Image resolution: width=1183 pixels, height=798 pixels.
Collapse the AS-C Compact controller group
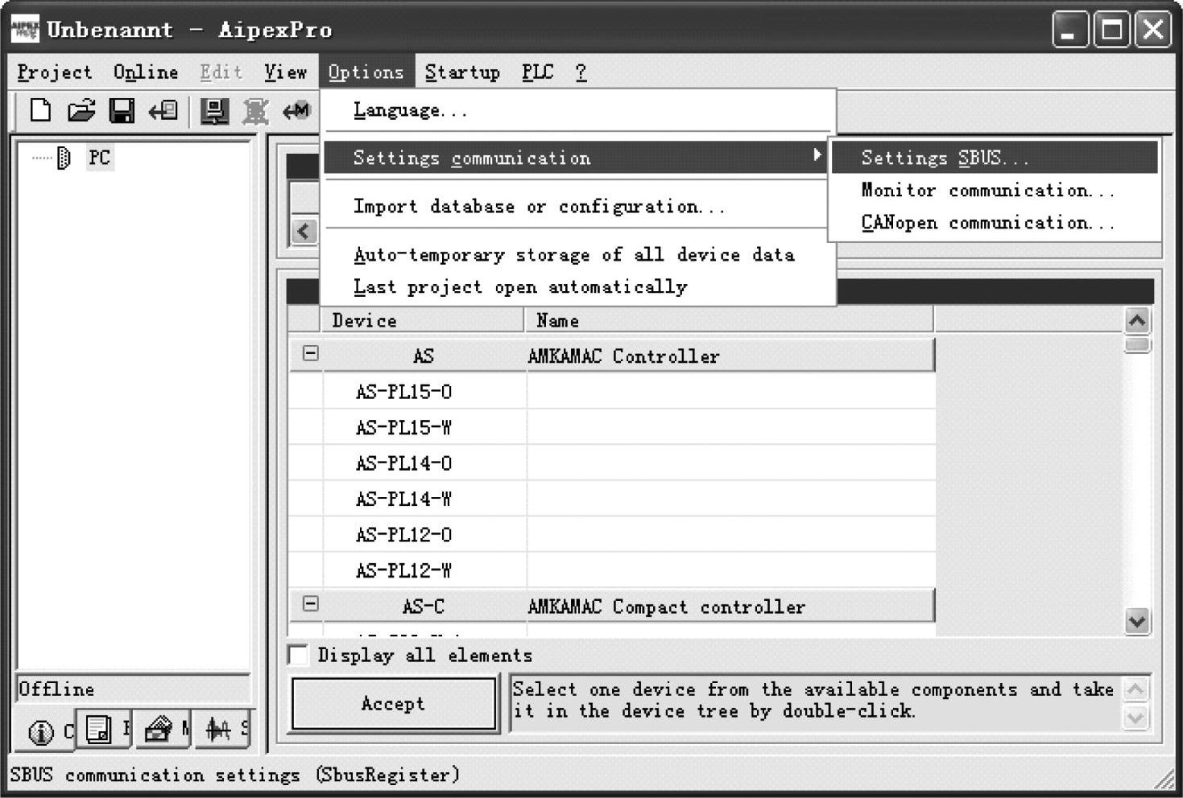click(310, 604)
